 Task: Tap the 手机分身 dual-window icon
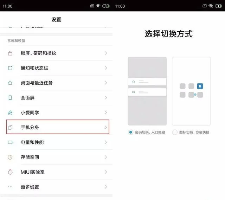tap(10, 127)
